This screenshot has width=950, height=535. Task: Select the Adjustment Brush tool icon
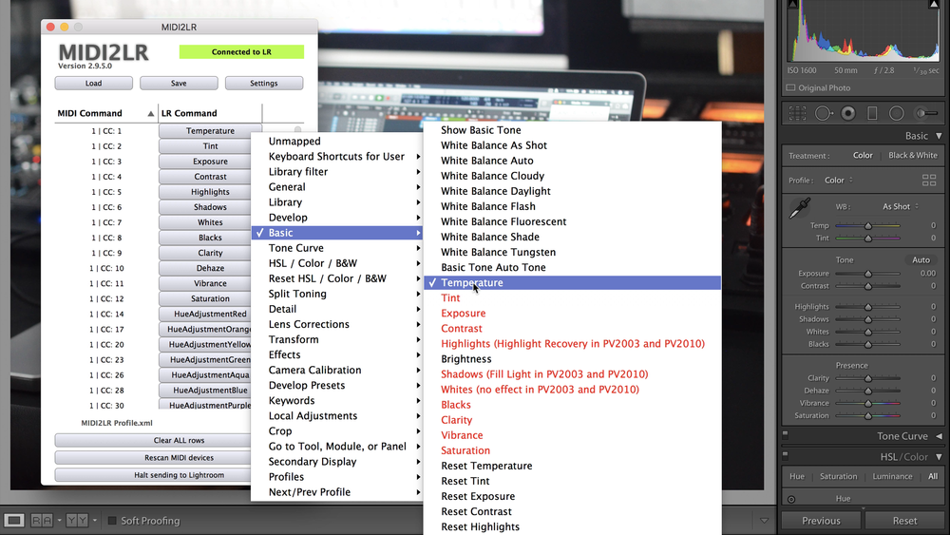click(926, 113)
